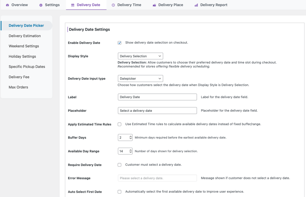Toggle Auto Select First Date checkbox
306x197 pixels.
pos(119,192)
